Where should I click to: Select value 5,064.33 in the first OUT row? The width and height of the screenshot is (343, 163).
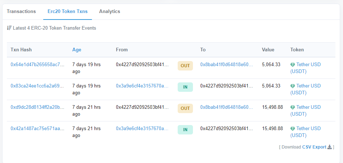coord(271,64)
